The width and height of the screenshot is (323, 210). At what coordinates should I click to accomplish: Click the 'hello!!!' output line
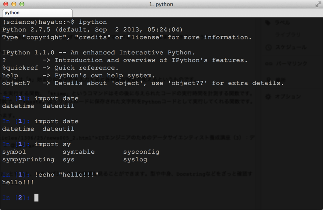(18, 182)
